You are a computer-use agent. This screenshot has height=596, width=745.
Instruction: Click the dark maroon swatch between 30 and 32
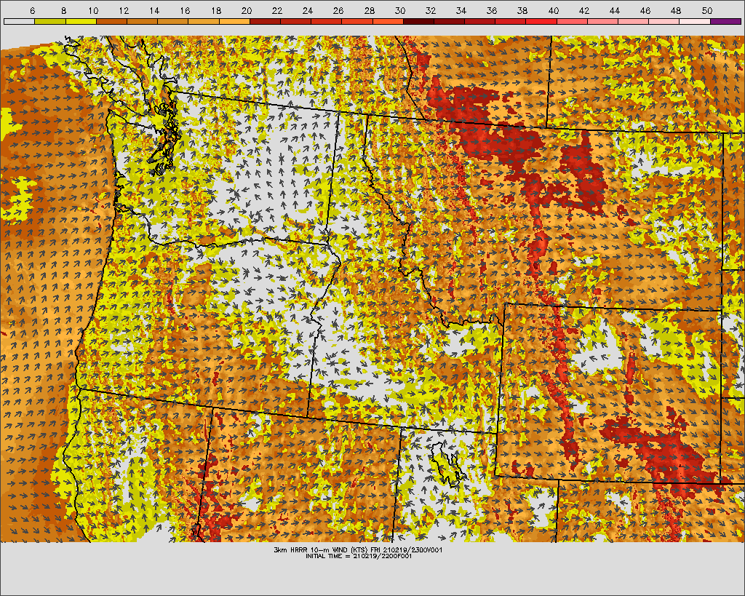[x=418, y=21]
